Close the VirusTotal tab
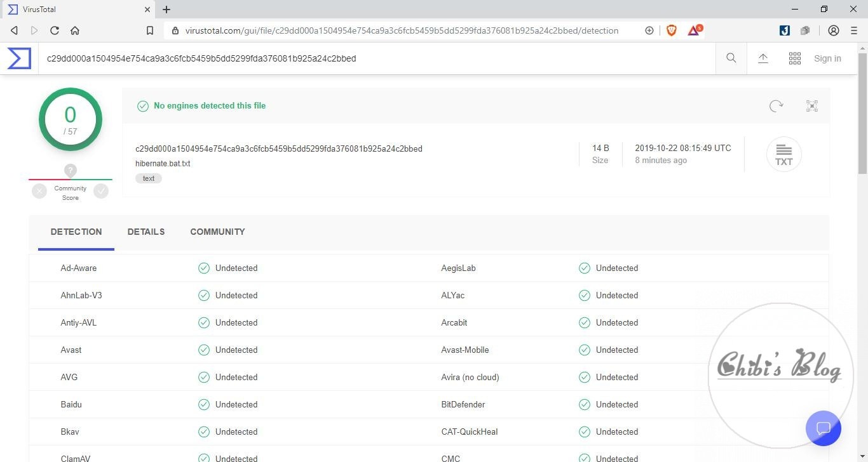Viewport: 868px width, 462px height. 147,10
